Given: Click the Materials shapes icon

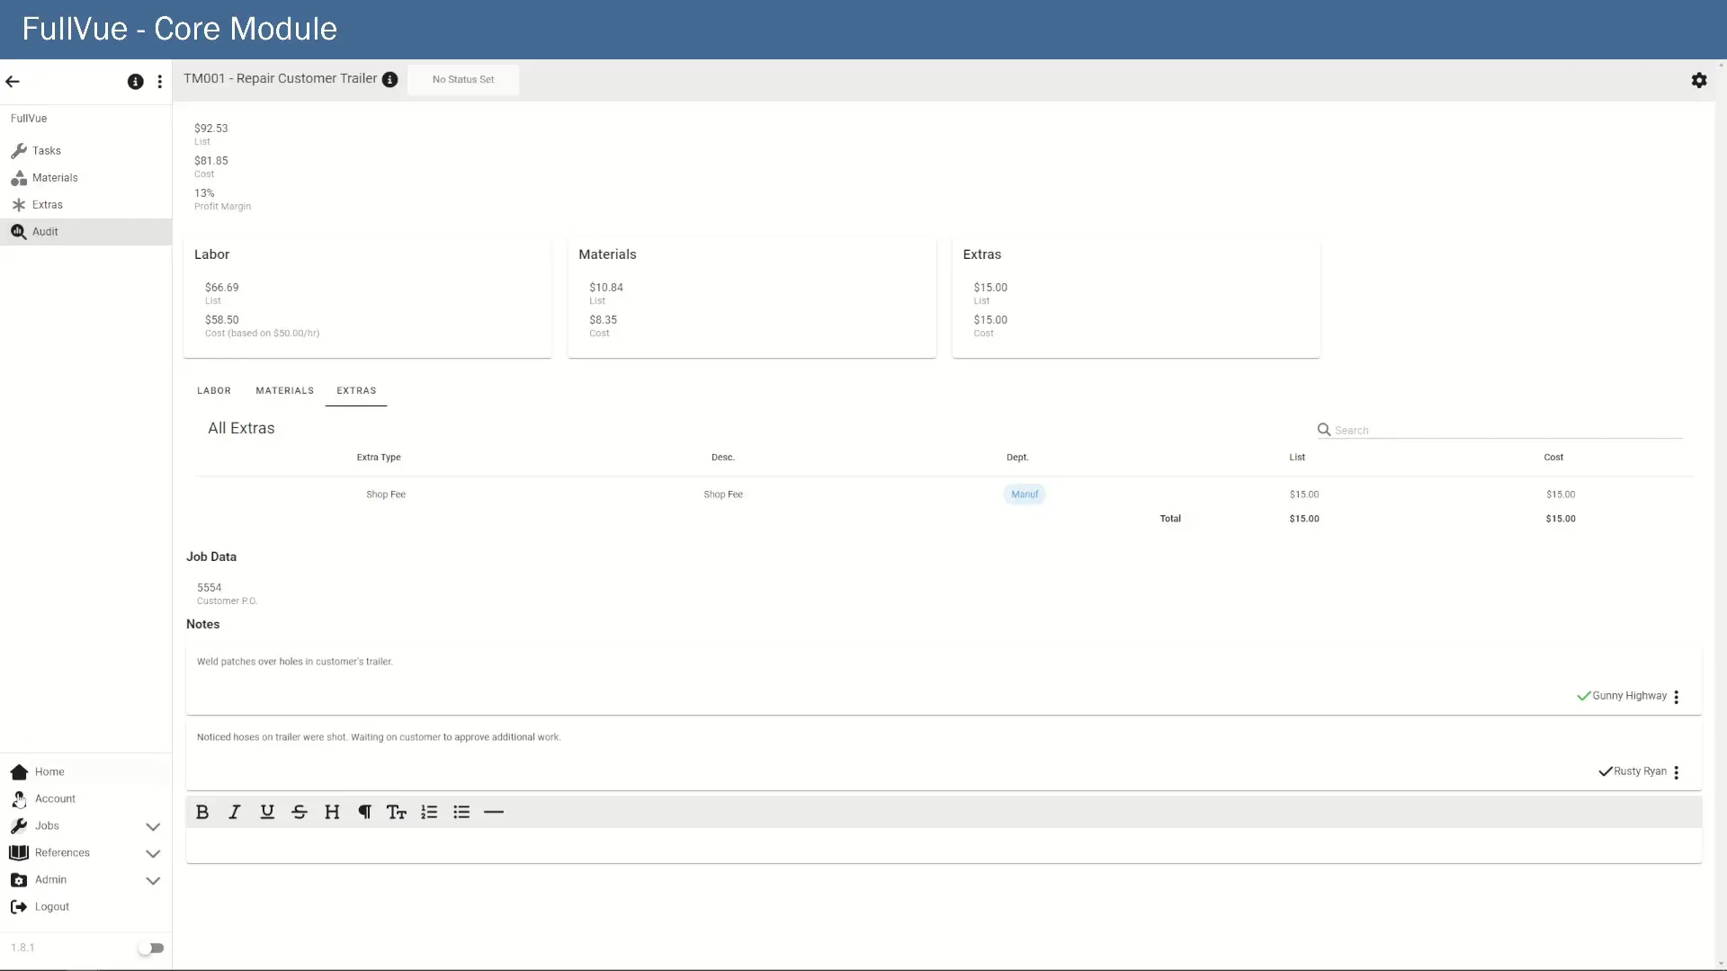Looking at the screenshot, I should (19, 178).
